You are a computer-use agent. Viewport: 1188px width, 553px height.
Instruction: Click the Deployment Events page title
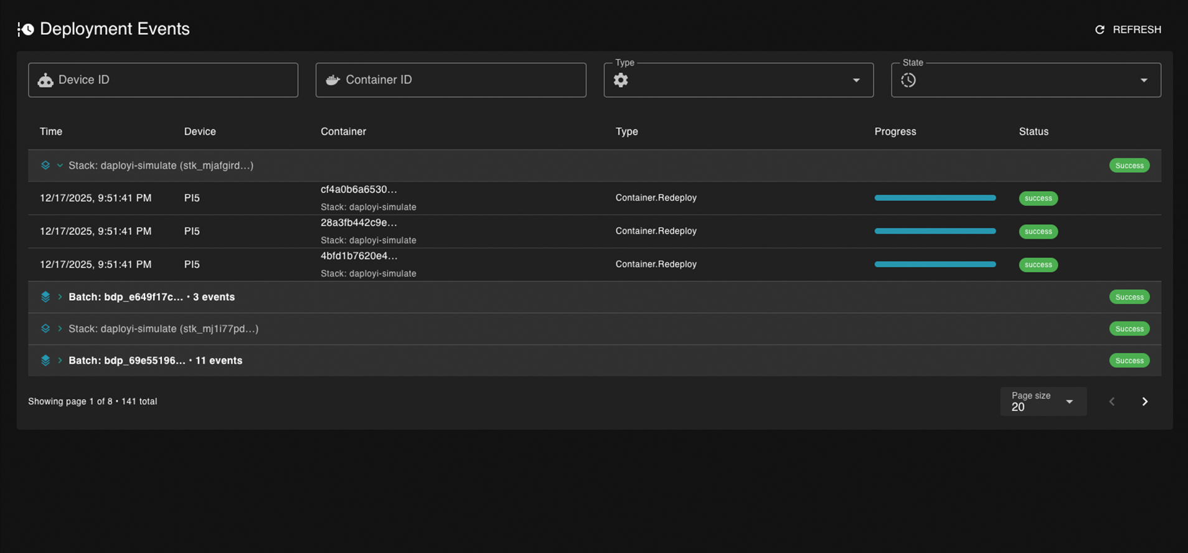115,29
